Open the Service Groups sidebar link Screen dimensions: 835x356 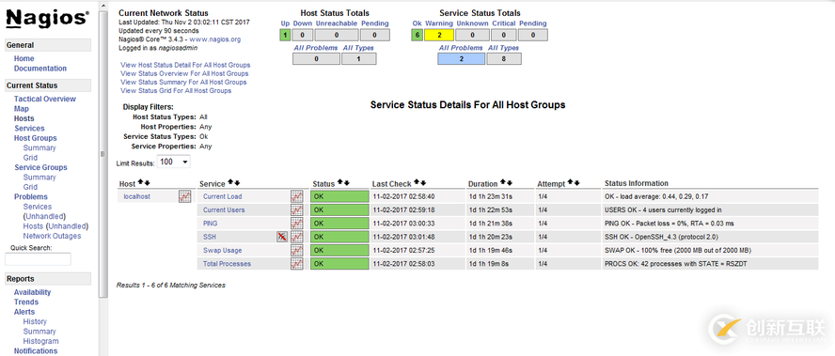tap(40, 167)
